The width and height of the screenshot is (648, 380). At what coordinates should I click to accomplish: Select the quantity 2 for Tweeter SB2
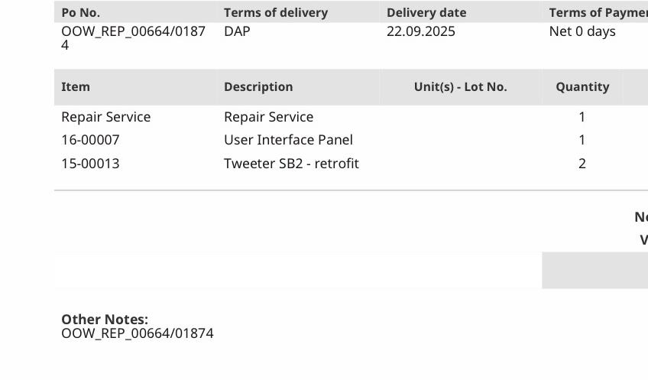click(x=582, y=164)
